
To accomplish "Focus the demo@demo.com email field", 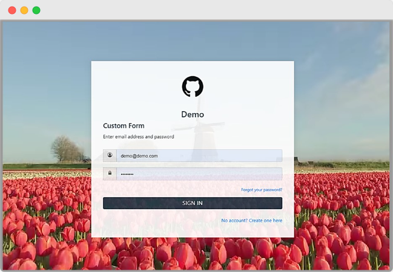I will (199, 155).
